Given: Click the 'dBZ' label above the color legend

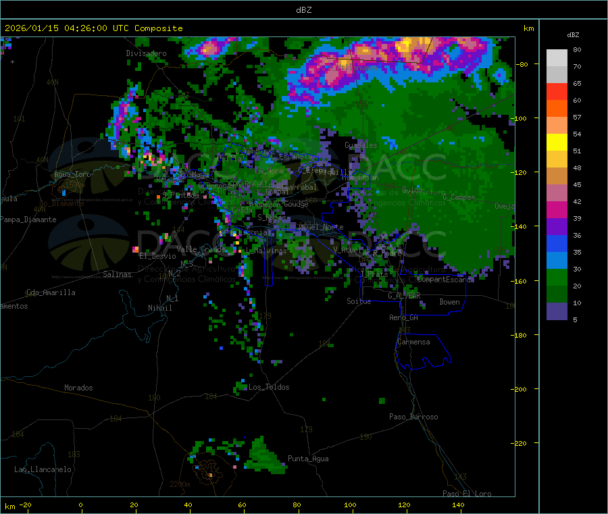Looking at the screenshot, I should click(x=573, y=35).
